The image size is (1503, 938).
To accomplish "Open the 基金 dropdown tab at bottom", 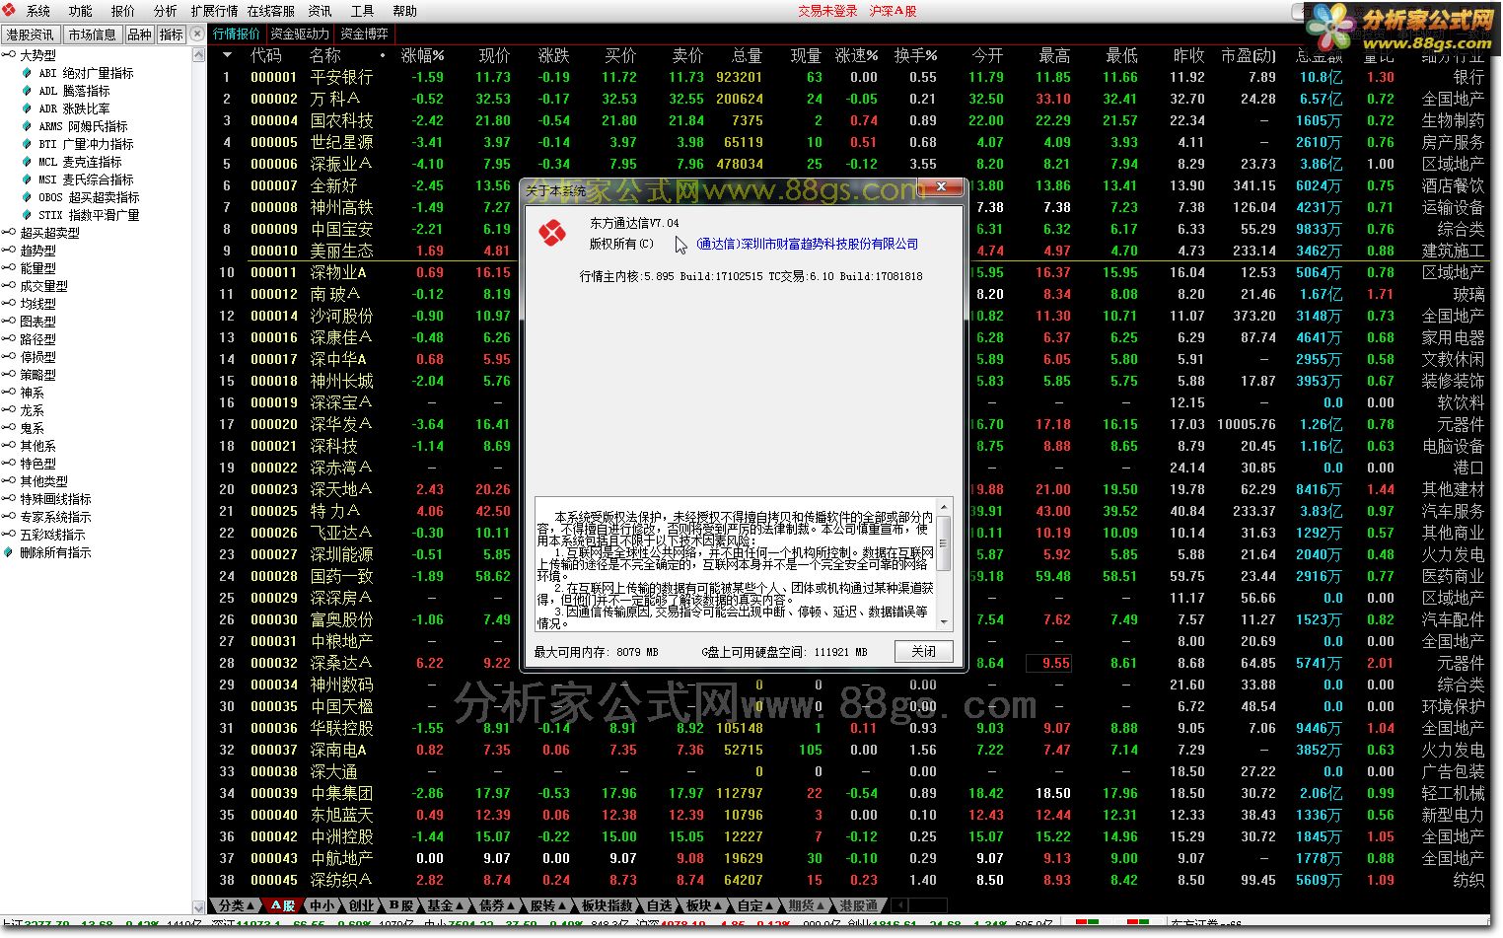I will [x=445, y=905].
